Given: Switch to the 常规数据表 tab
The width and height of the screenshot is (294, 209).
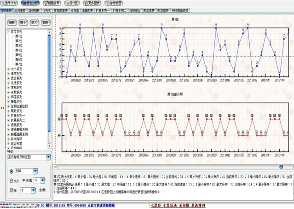Looking at the screenshot, I should pos(61,11).
